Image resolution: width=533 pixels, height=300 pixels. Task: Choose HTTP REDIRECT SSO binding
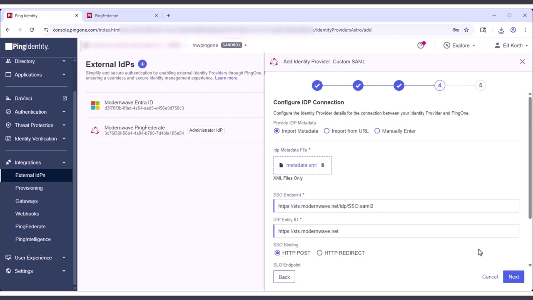319,253
